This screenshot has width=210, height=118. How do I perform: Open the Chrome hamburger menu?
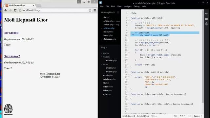95,10
